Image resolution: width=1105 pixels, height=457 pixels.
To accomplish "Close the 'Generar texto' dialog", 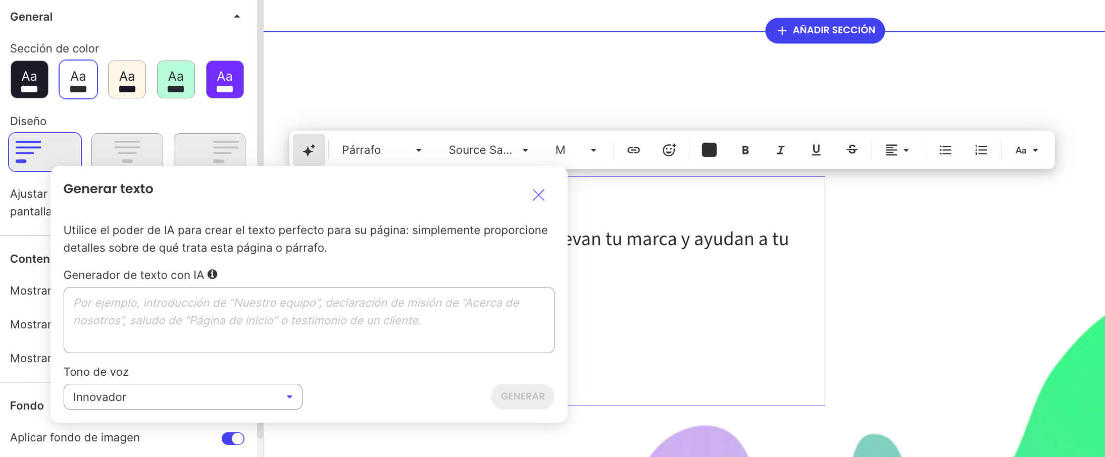I will [x=538, y=195].
